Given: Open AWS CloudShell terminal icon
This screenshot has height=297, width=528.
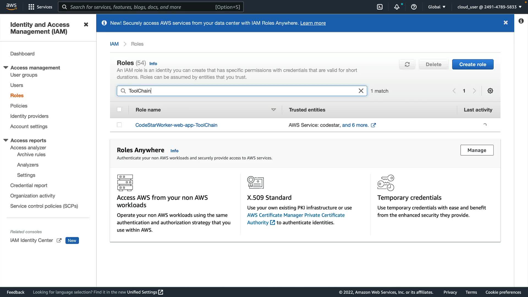Looking at the screenshot, I should pyautogui.click(x=380, y=7).
